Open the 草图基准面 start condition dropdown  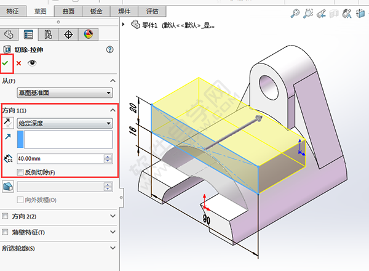pos(65,92)
